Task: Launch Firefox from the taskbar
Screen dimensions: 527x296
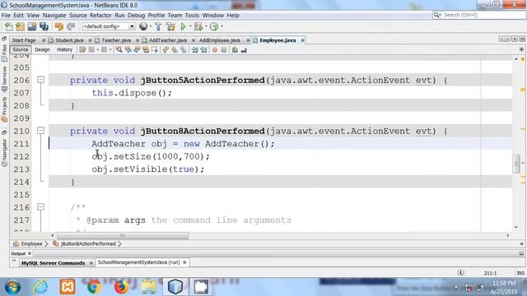Action: (x=121, y=287)
